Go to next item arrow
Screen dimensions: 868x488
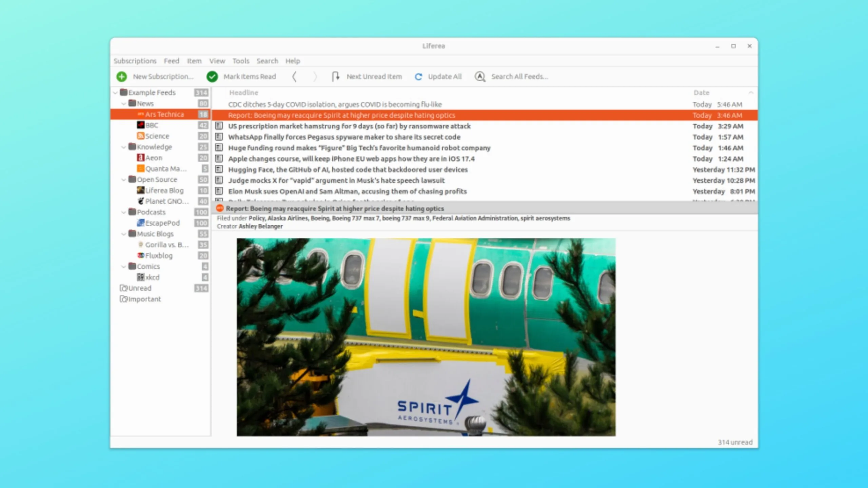tap(315, 77)
